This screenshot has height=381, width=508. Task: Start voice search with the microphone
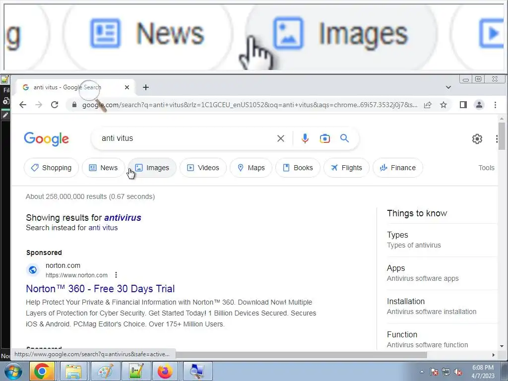pyautogui.click(x=305, y=139)
